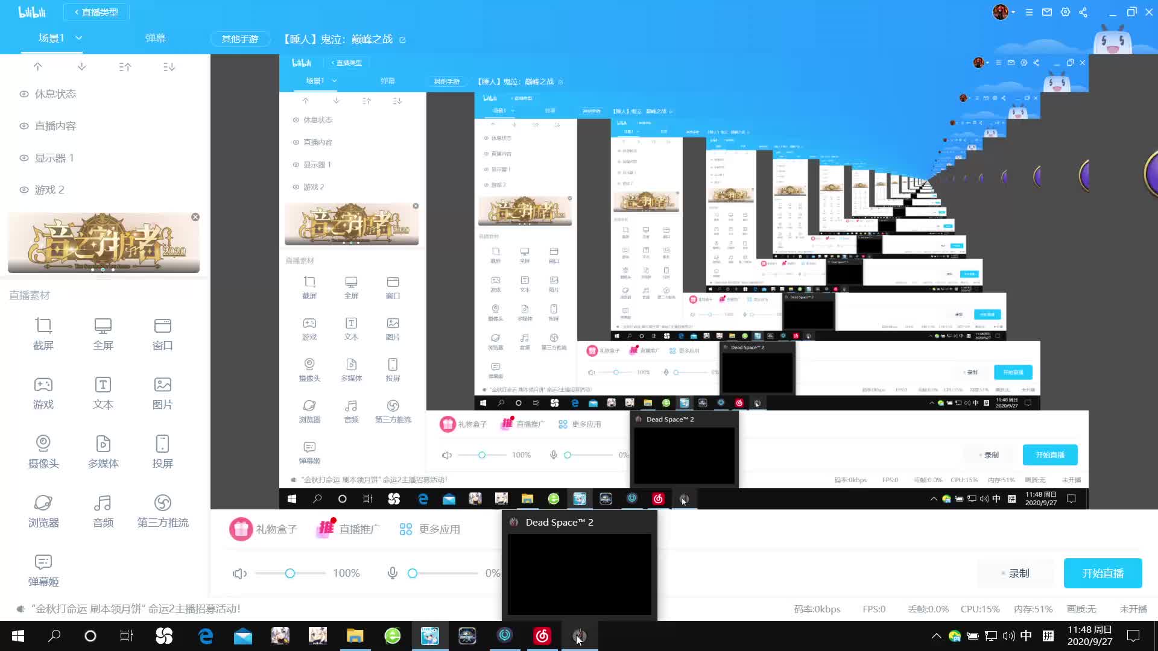Open File Explorer from taskbar

[355, 636]
